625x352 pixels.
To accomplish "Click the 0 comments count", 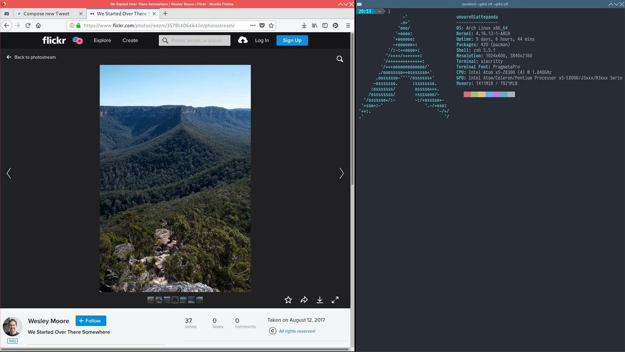I will (x=245, y=323).
